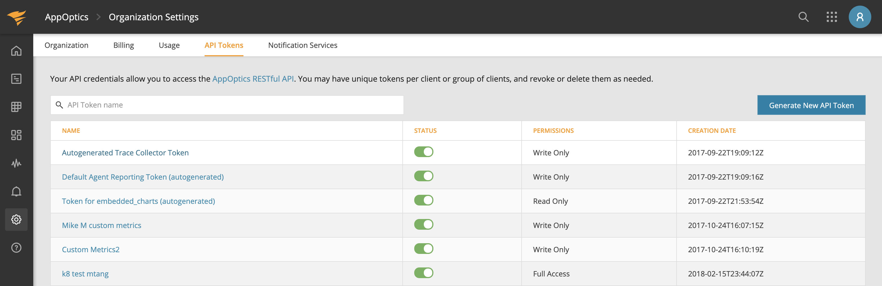Open the Metrics waveform sidebar icon
The image size is (882, 286).
pyautogui.click(x=16, y=163)
